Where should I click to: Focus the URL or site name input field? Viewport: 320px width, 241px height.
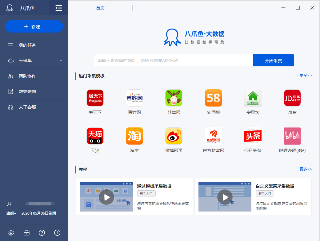point(174,60)
